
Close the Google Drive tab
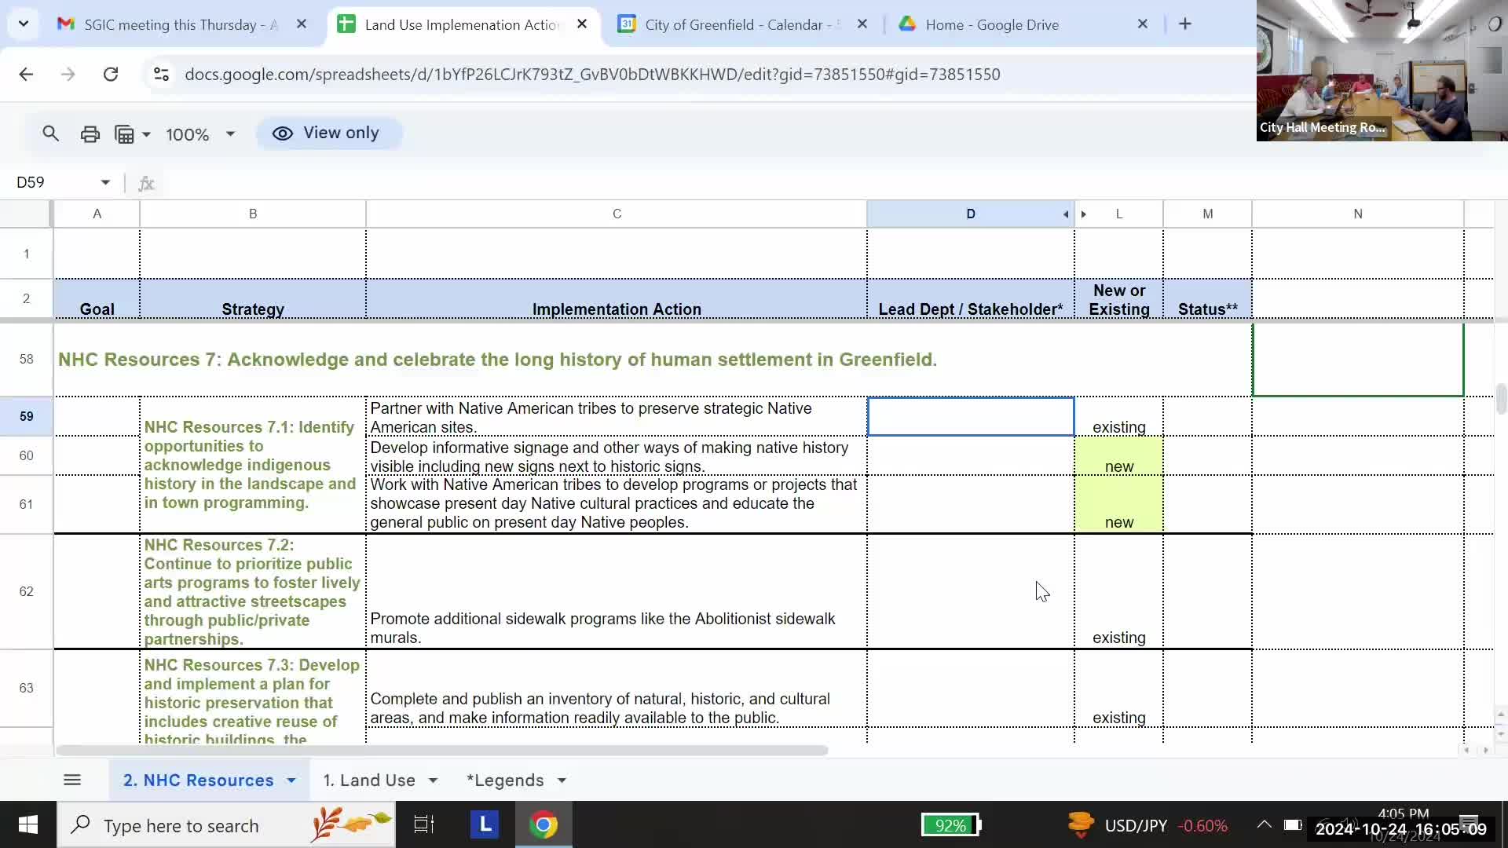click(1143, 24)
